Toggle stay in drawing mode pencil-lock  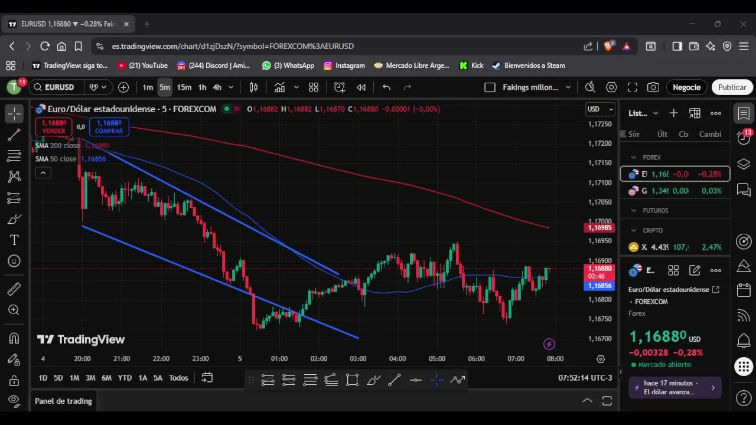(x=14, y=359)
